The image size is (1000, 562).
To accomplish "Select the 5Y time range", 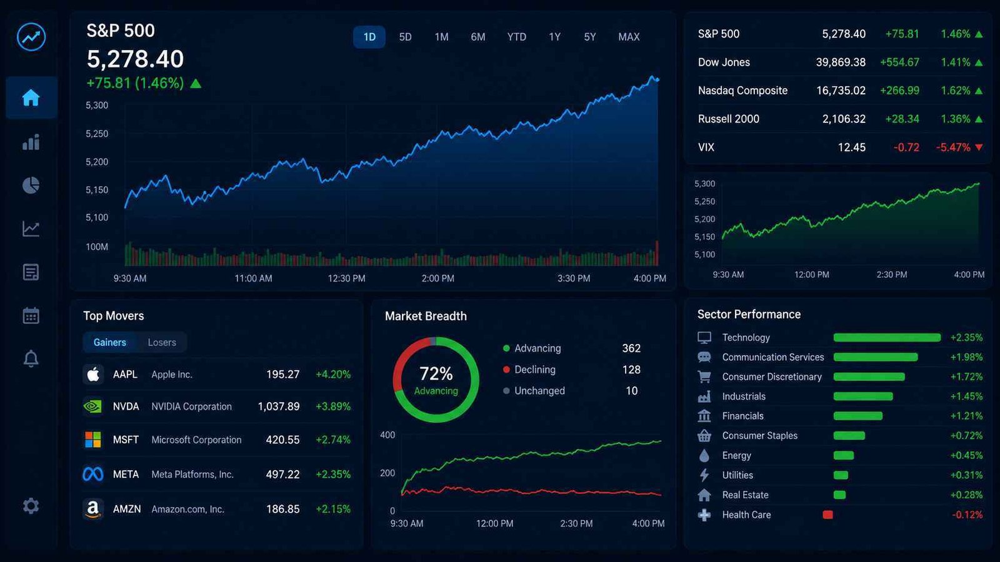I will [x=589, y=37].
